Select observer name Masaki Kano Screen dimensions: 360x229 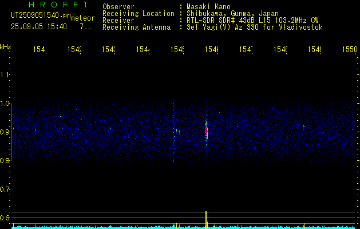point(208,7)
